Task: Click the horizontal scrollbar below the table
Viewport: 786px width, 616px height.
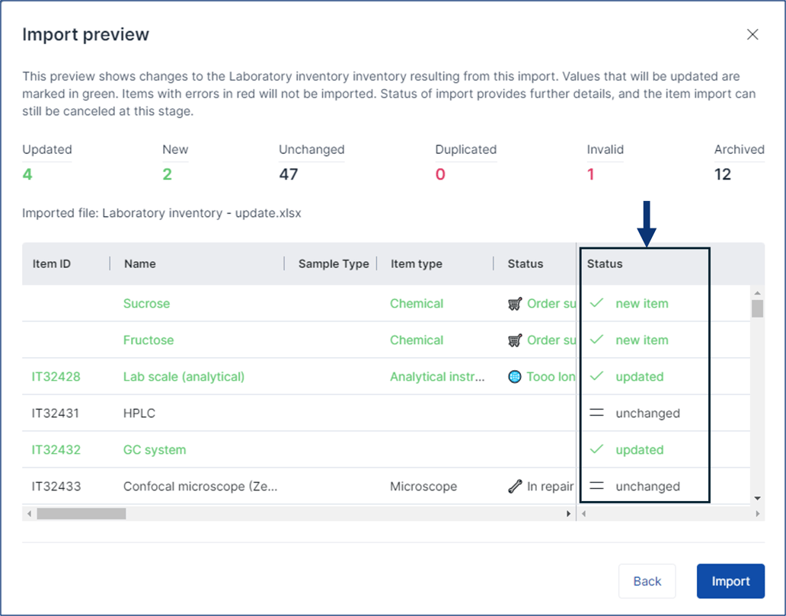Action: pos(82,513)
